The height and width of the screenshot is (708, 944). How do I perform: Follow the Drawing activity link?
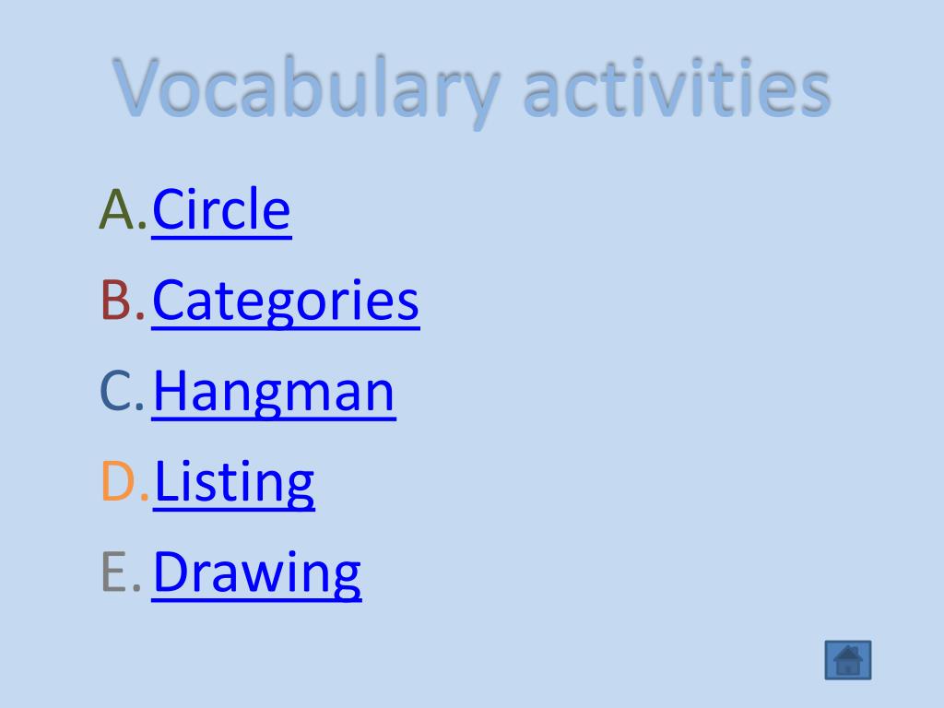tap(256, 572)
